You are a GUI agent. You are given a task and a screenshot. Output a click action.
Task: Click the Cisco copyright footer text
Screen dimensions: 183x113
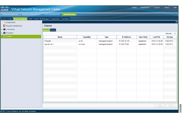[x=18, y=111]
